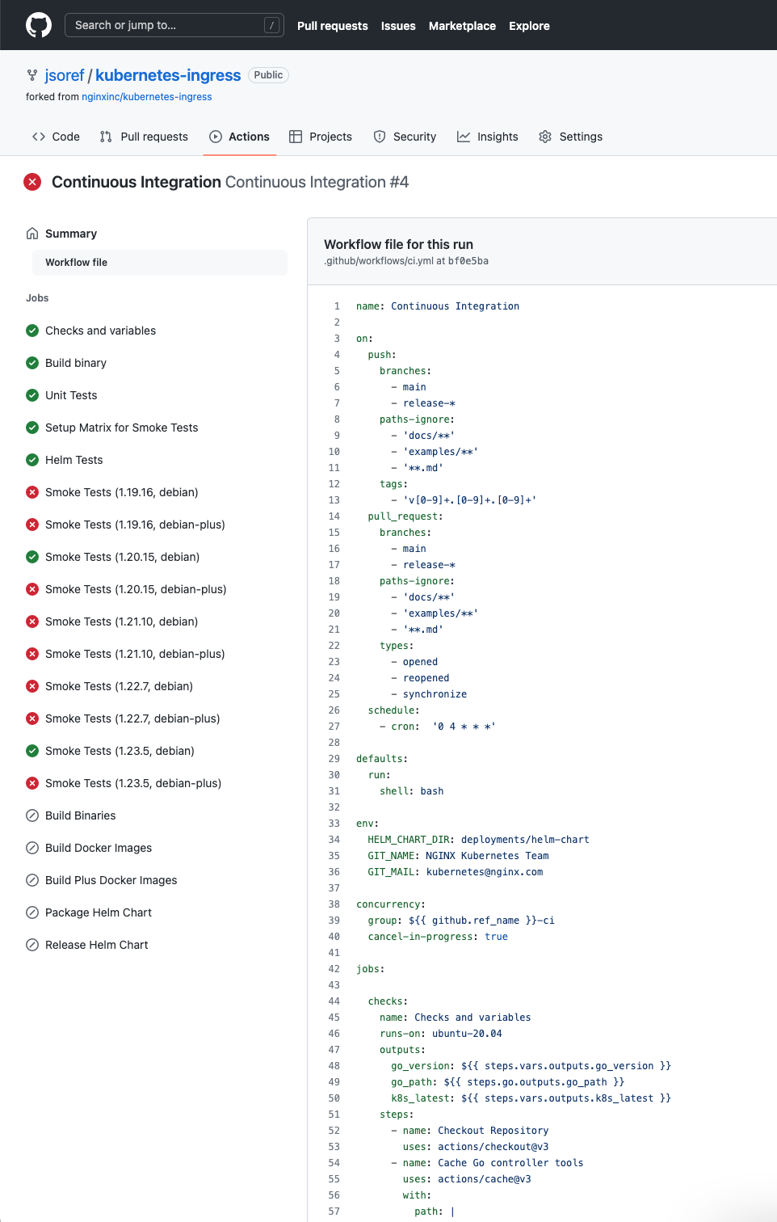Image resolution: width=777 pixels, height=1222 pixels.
Task: Click skipped icon for Build Binaries
Action: pyautogui.click(x=32, y=815)
